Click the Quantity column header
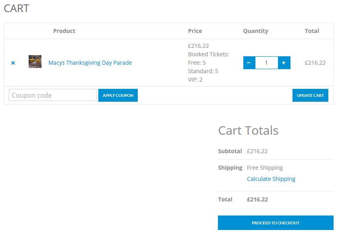This screenshot has width=338, height=232. (x=255, y=31)
